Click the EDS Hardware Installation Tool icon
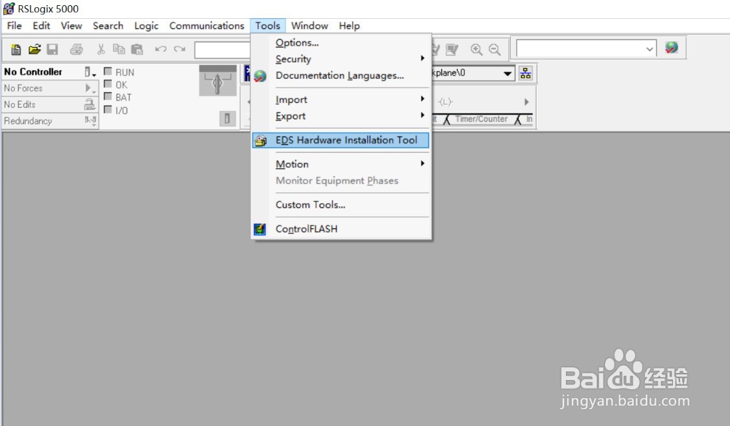The height and width of the screenshot is (426, 730). [261, 140]
